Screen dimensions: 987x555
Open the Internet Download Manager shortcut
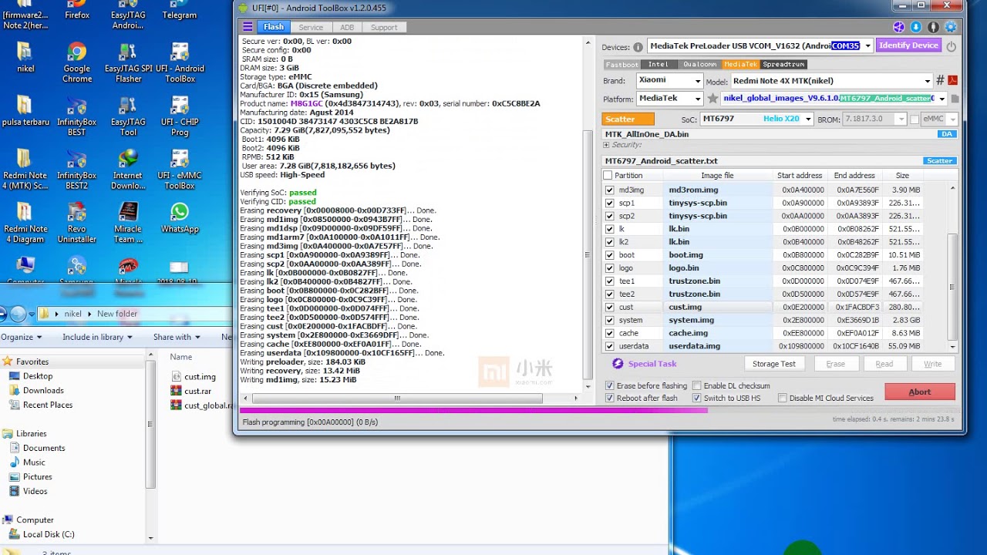click(x=128, y=170)
